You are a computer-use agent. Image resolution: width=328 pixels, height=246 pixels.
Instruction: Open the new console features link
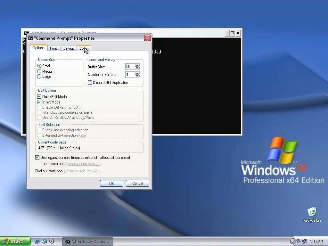click(82, 171)
